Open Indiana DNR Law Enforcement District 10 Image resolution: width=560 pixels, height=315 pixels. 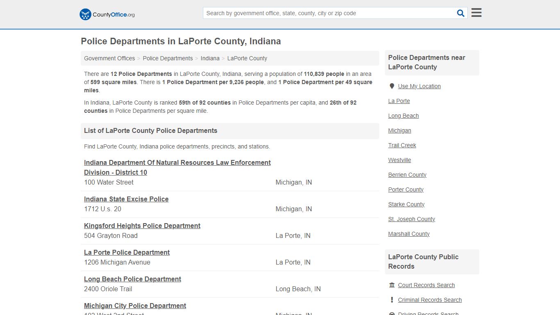[178, 167]
